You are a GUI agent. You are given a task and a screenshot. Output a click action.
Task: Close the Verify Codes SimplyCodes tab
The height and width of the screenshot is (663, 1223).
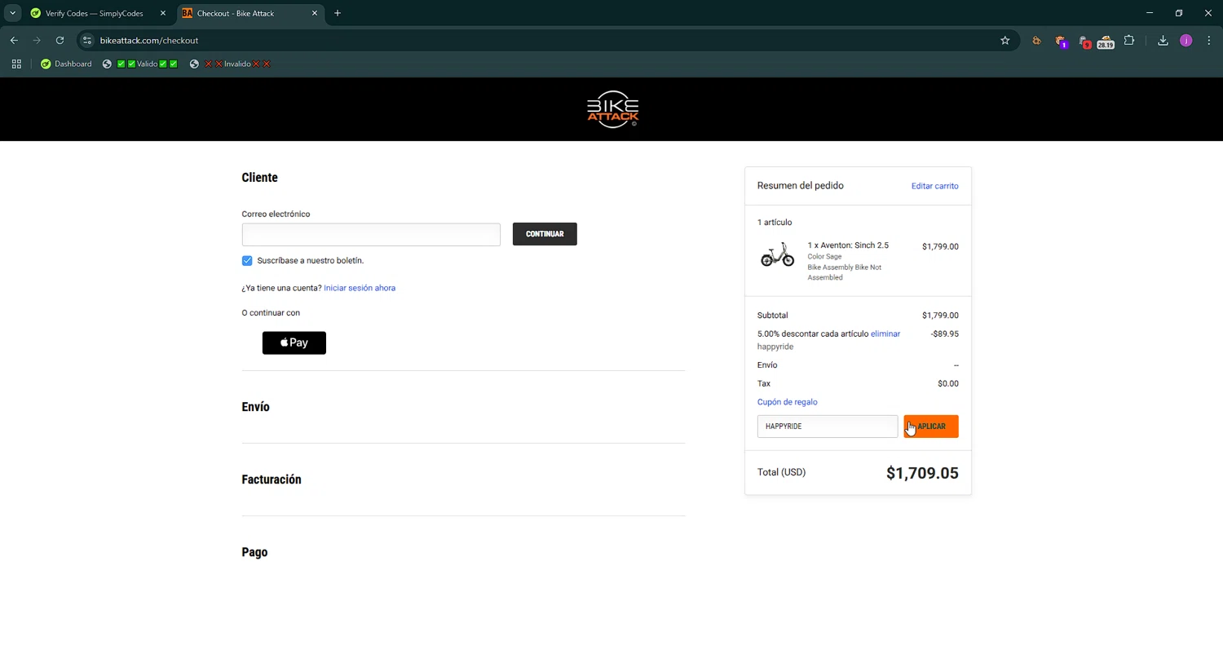pos(163,13)
